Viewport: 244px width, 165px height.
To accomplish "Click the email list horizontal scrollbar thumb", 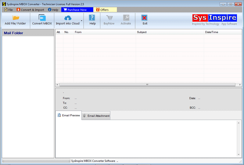I will coord(147,85).
